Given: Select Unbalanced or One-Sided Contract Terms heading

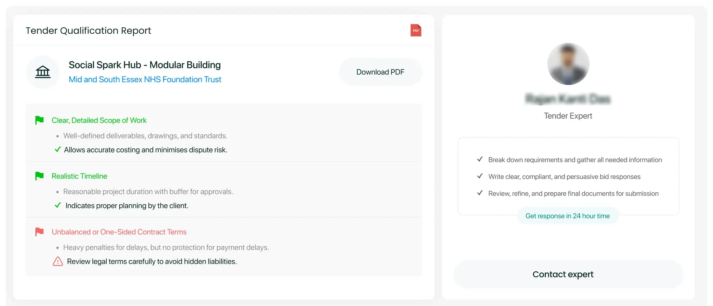Looking at the screenshot, I should pyautogui.click(x=119, y=232).
